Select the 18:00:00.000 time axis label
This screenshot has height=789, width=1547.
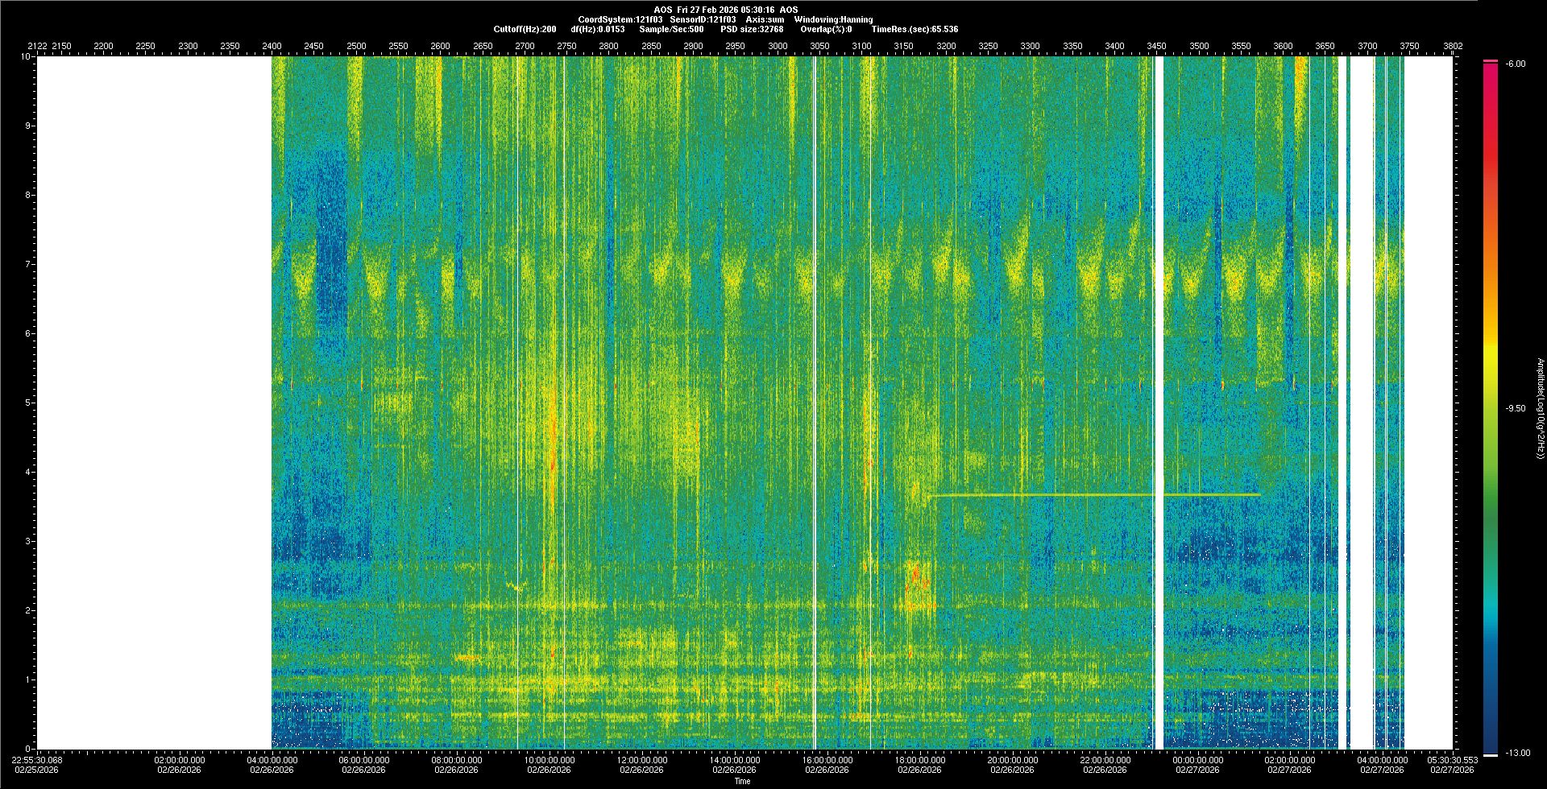pyautogui.click(x=919, y=760)
